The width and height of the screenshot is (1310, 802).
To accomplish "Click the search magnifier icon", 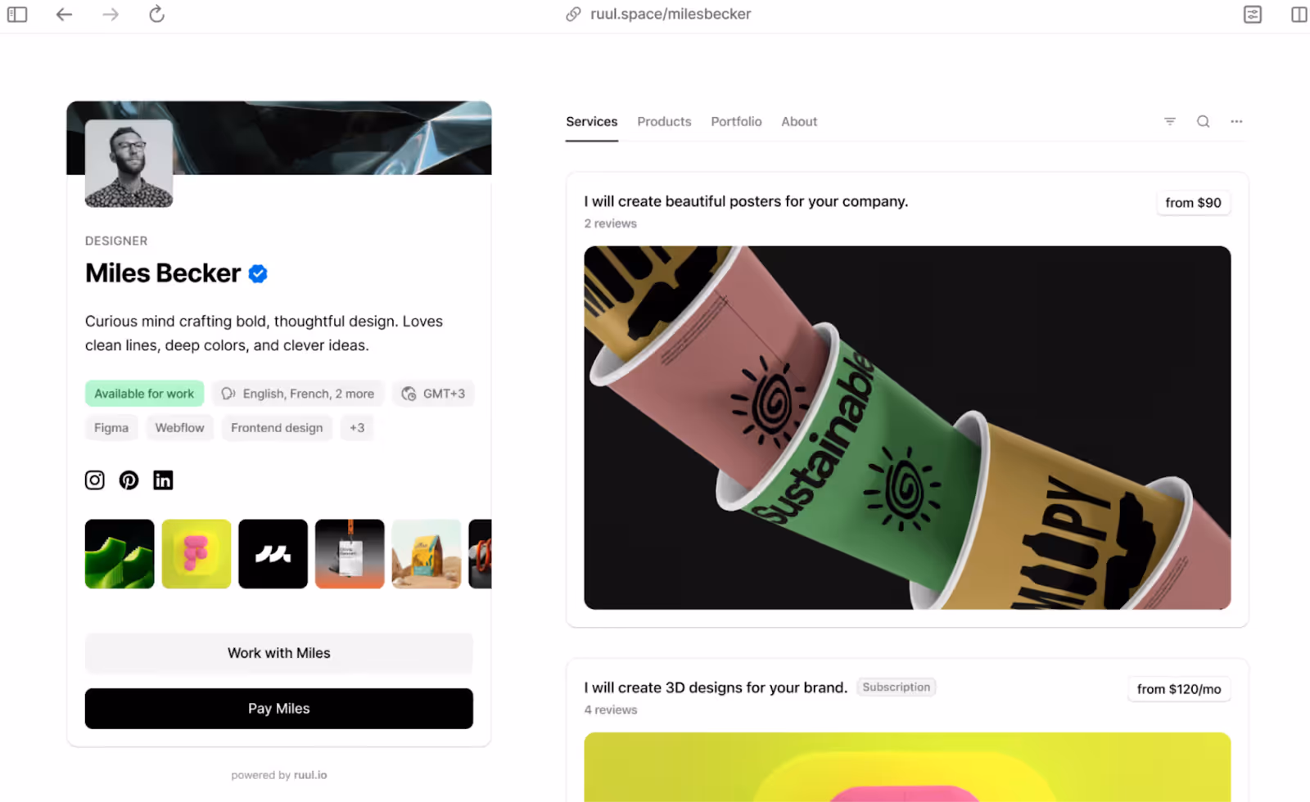I will click(x=1203, y=122).
